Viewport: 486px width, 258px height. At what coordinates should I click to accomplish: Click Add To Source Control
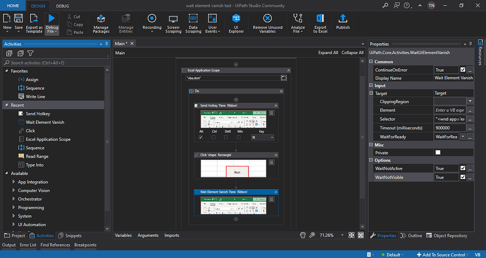tap(443, 255)
